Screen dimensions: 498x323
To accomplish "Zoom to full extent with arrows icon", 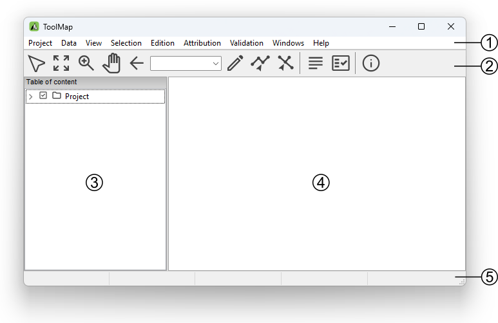I will click(61, 63).
